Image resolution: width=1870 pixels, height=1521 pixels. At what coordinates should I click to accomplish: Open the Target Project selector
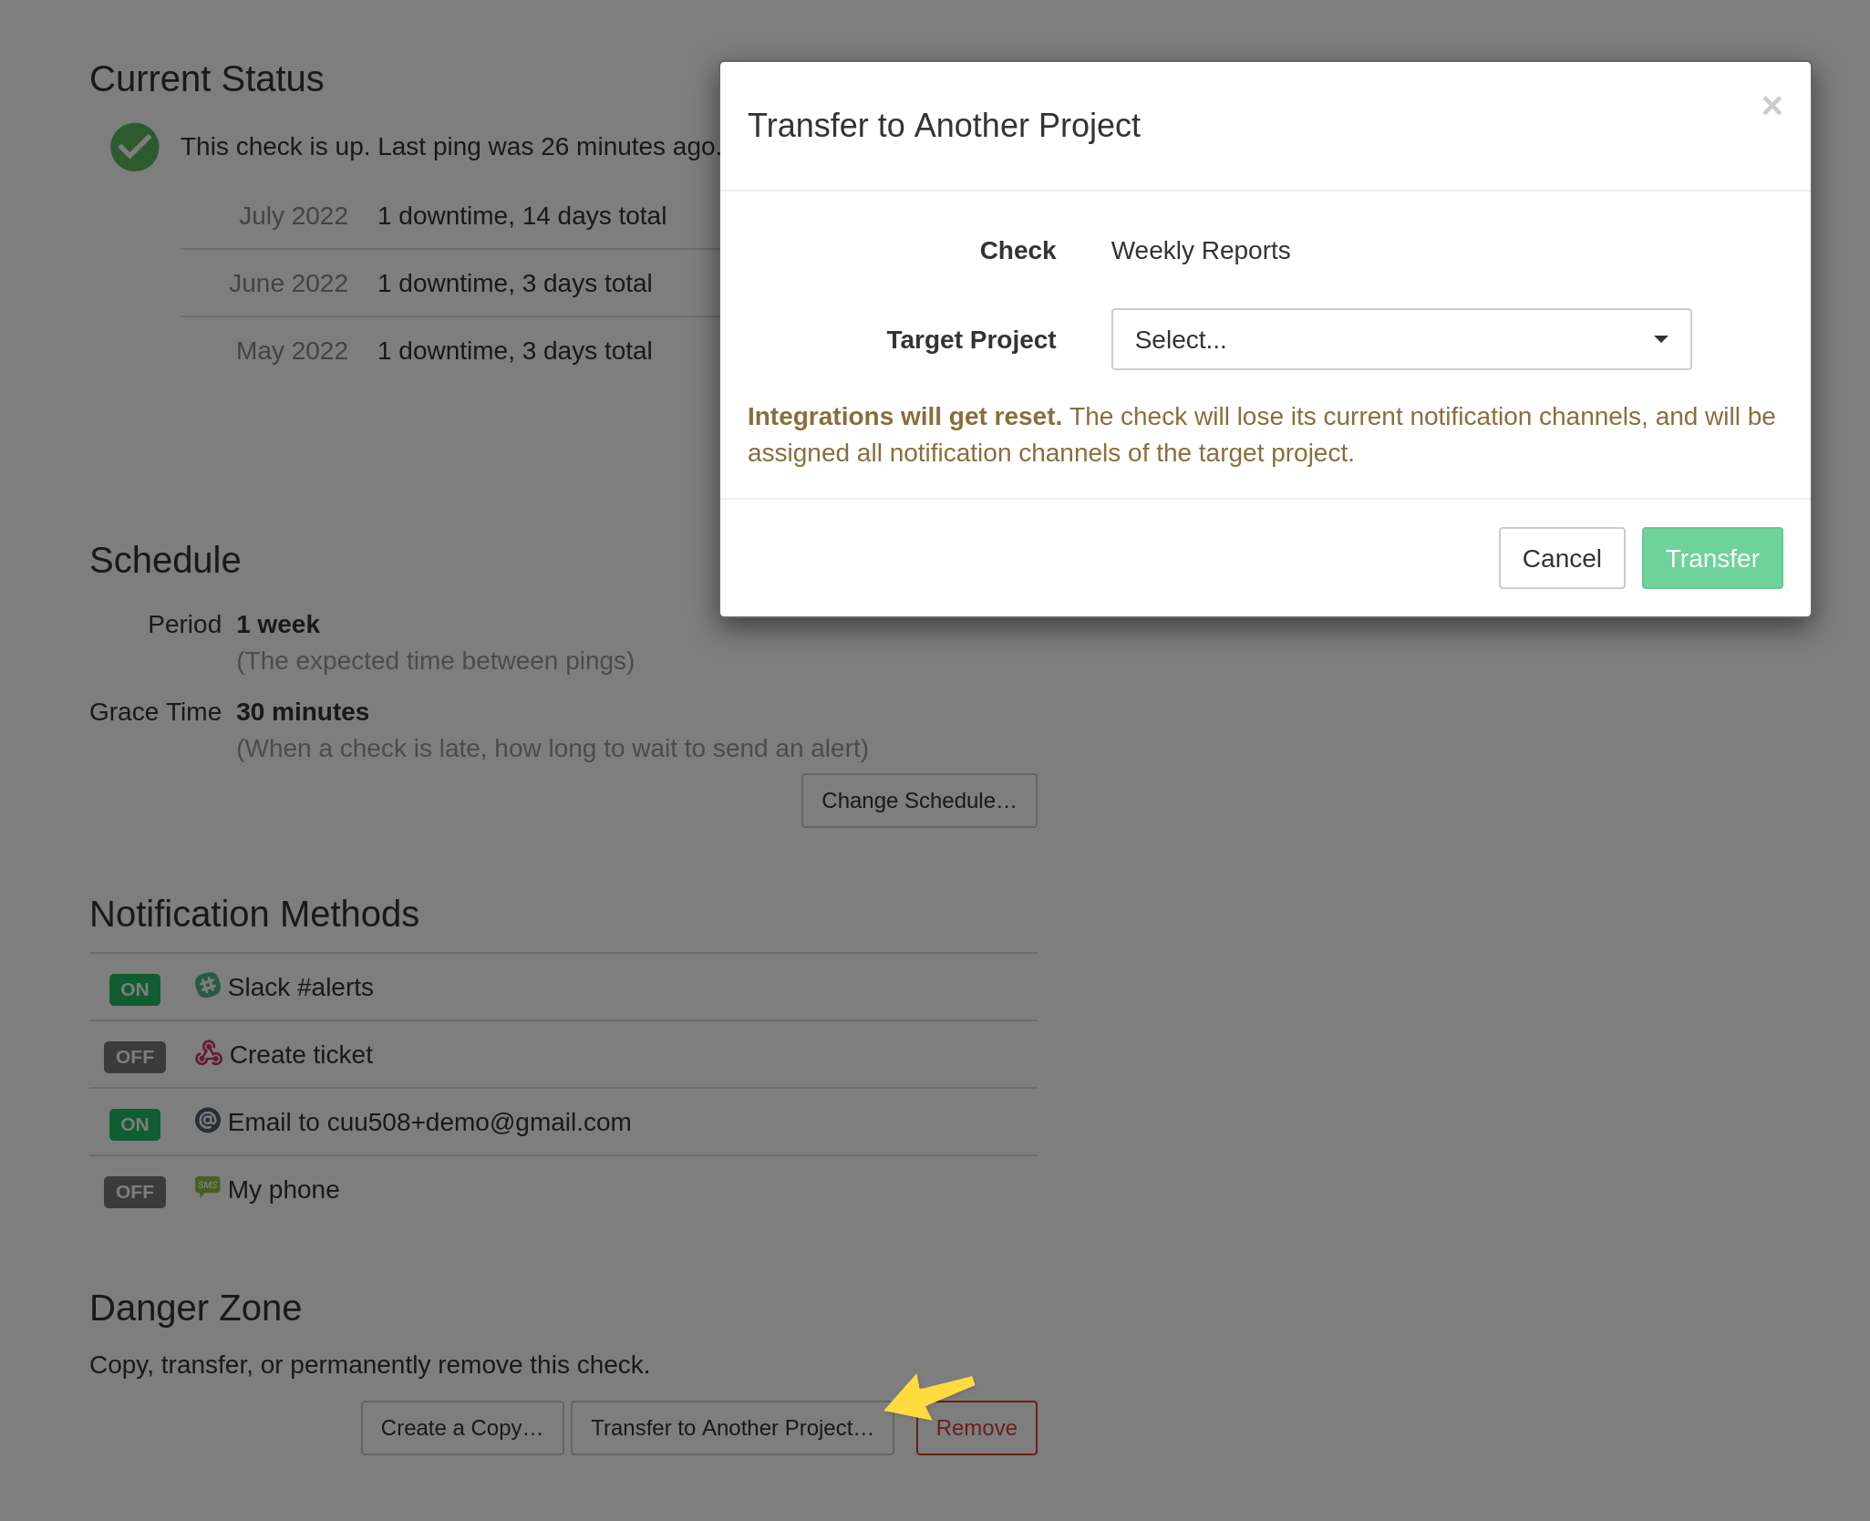[x=1400, y=338]
